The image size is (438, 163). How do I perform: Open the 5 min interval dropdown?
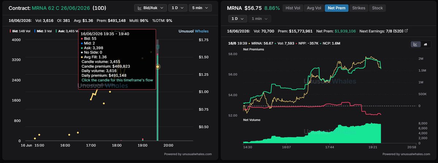coord(200,8)
